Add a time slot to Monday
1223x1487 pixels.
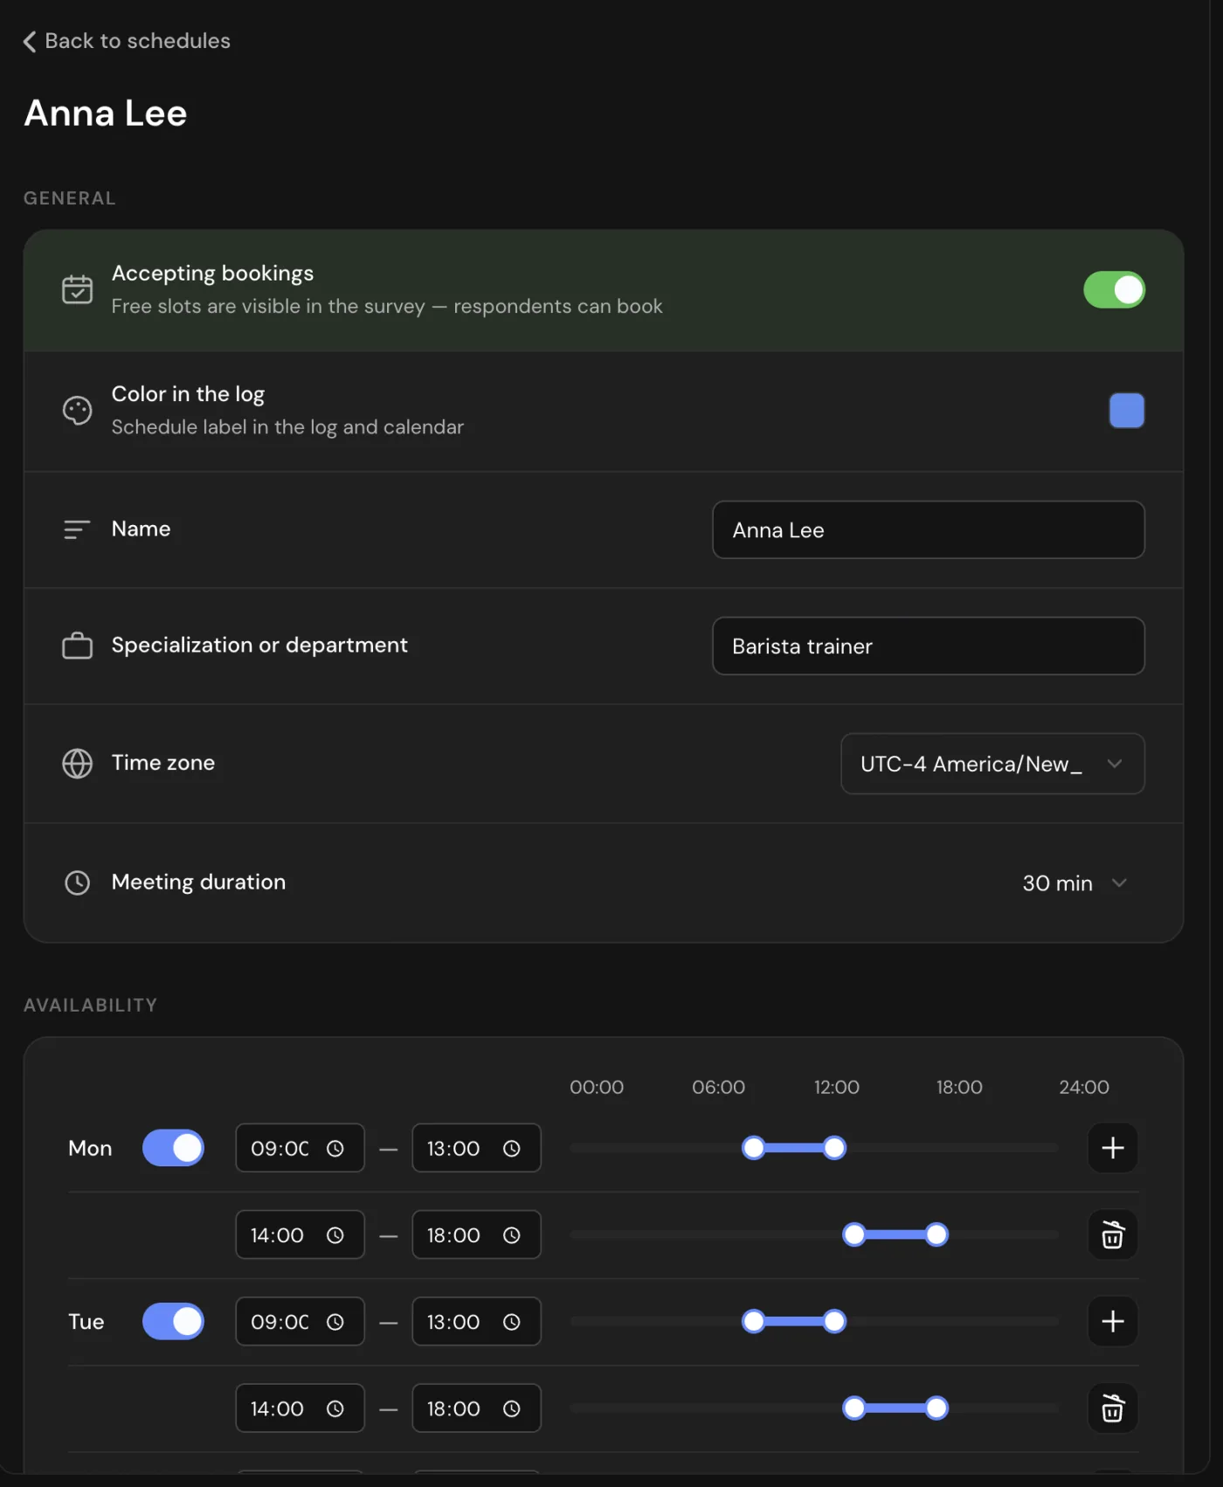coord(1112,1148)
